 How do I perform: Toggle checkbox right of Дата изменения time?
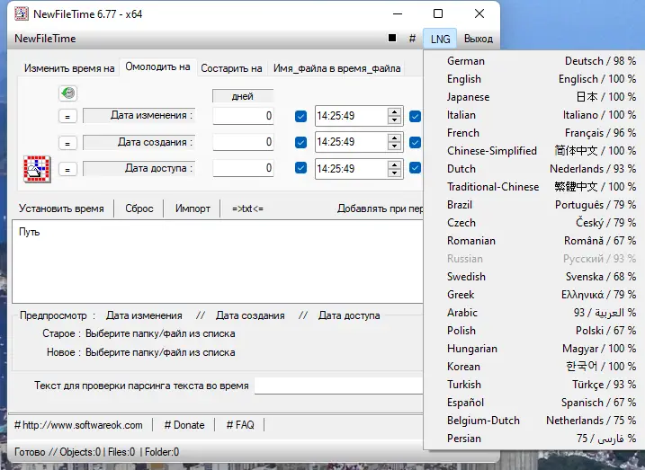point(415,116)
